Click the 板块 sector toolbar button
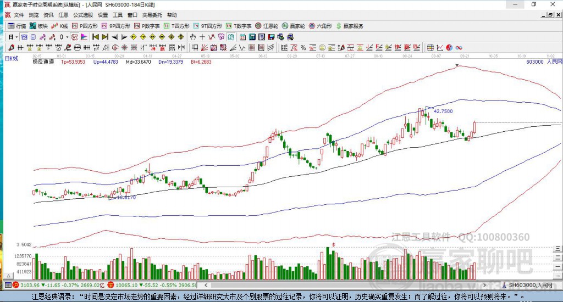Image resolution: width=563 pixels, height=302 pixels. 38,26
